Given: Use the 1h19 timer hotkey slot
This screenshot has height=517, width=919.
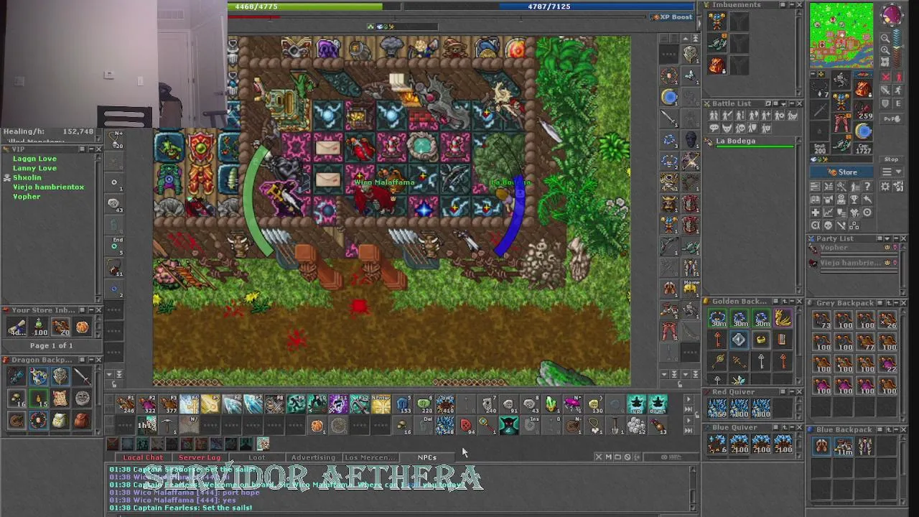Looking at the screenshot, I should coord(147,426).
